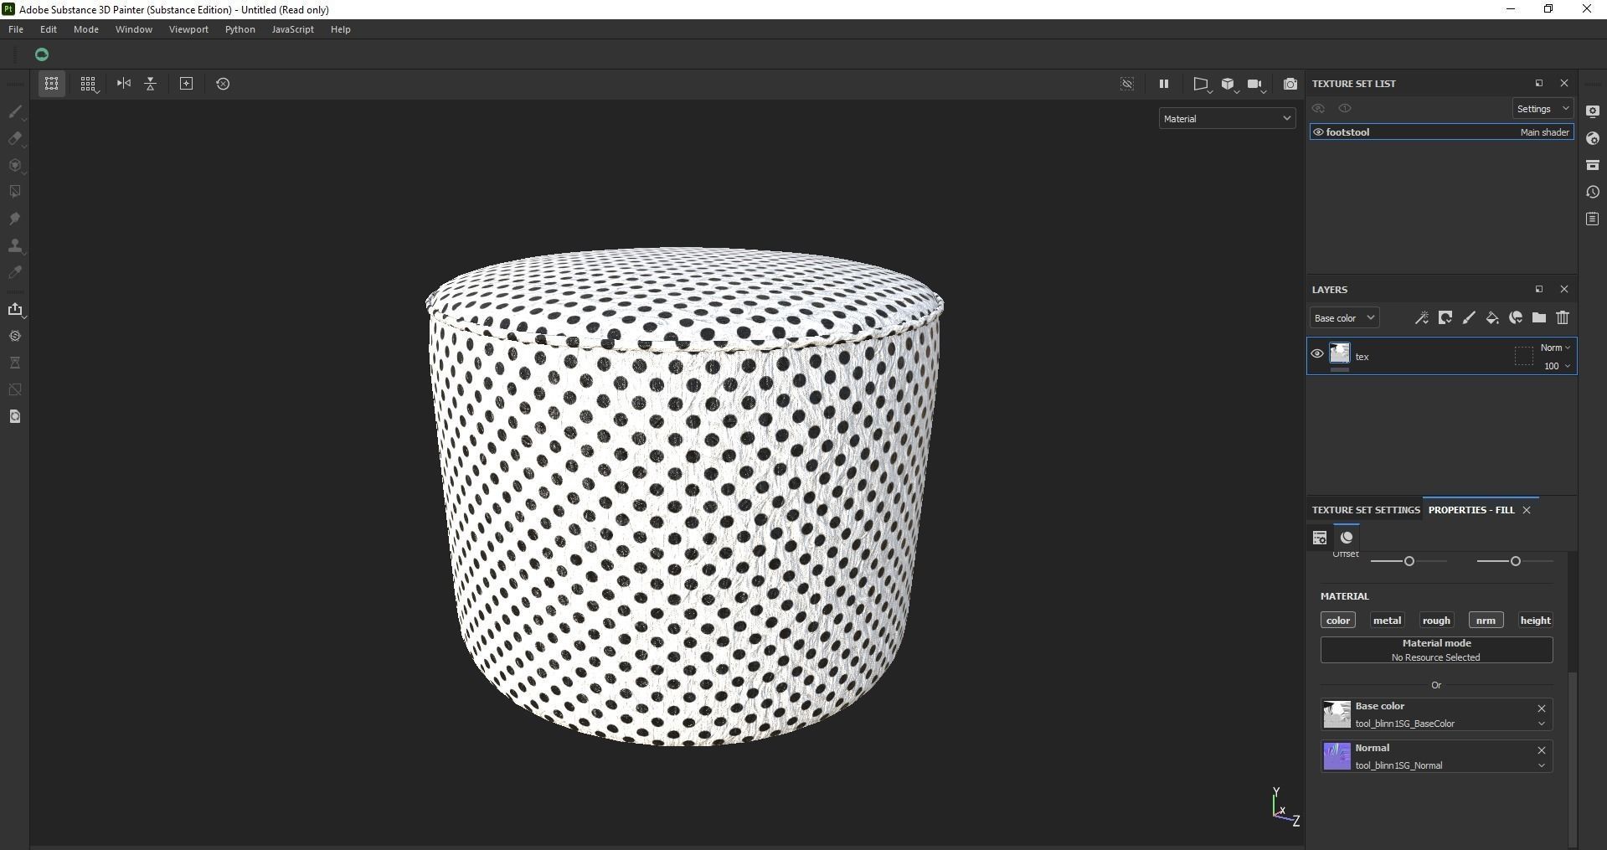Click the resources updater document icon
1607x850 pixels.
(14, 416)
